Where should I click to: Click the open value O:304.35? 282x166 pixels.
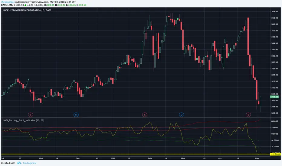tap(49, 5)
